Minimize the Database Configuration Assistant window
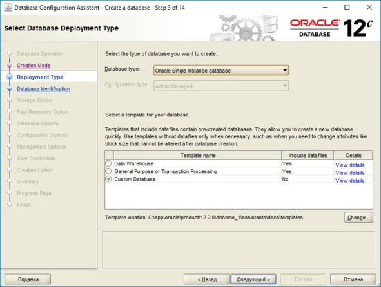This screenshot has height=287, width=381. [325, 8]
